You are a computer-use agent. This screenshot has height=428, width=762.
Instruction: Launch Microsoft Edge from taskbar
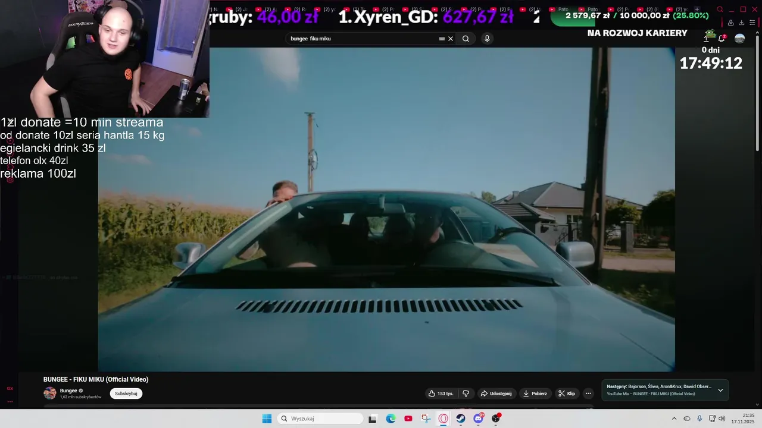pos(391,418)
